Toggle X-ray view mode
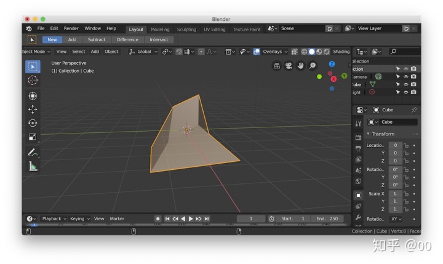This screenshot has height=264, width=443. 294,52
